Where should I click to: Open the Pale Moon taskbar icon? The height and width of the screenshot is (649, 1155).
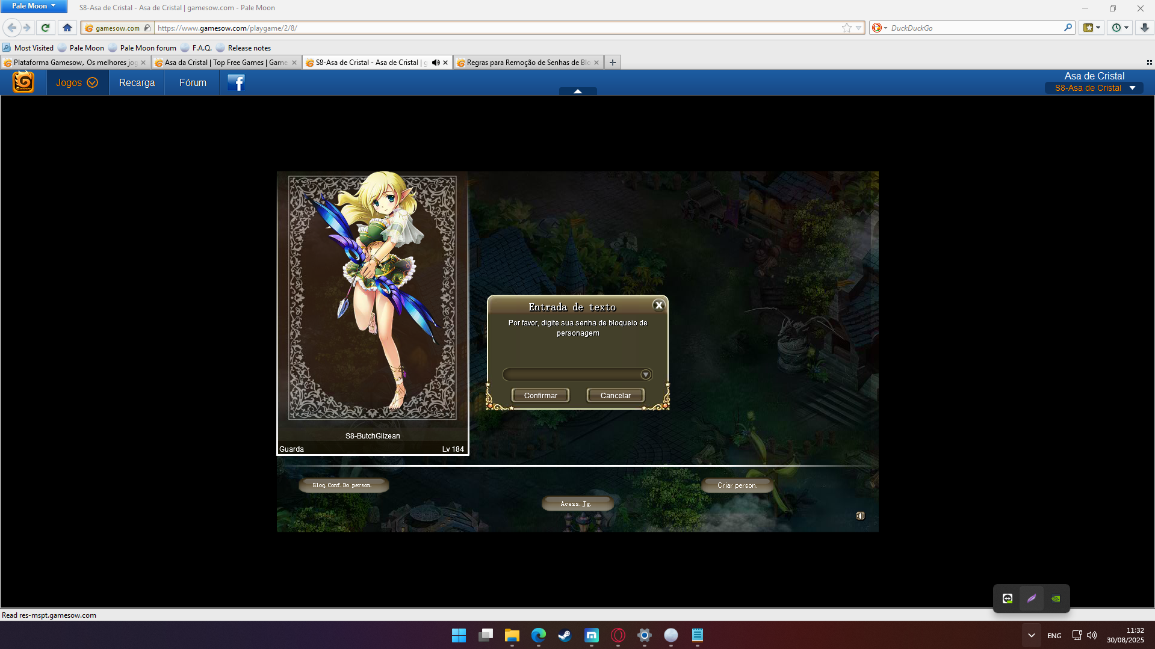(671, 635)
